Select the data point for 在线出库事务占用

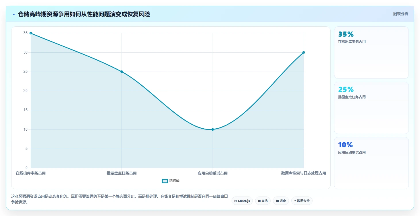31,33
